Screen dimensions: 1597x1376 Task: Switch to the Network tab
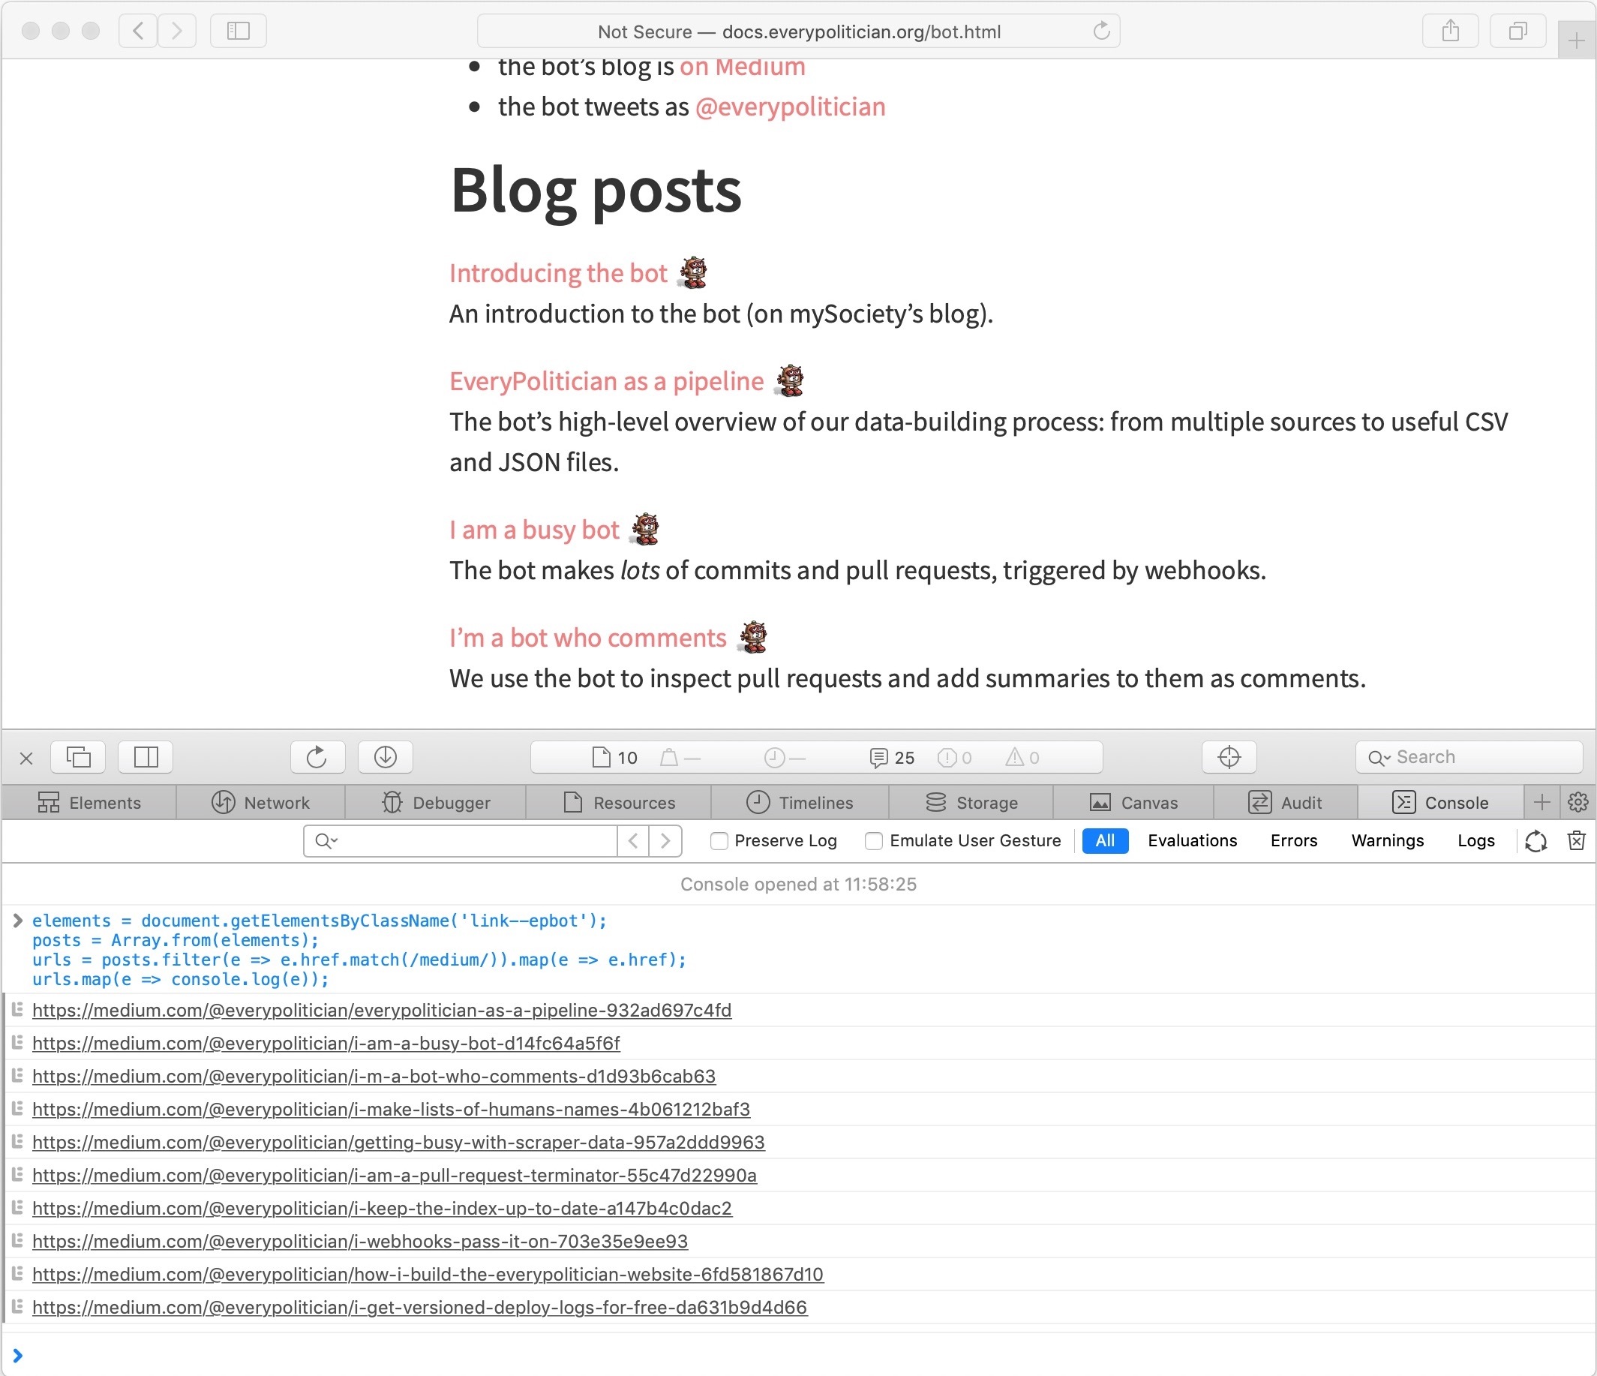260,803
